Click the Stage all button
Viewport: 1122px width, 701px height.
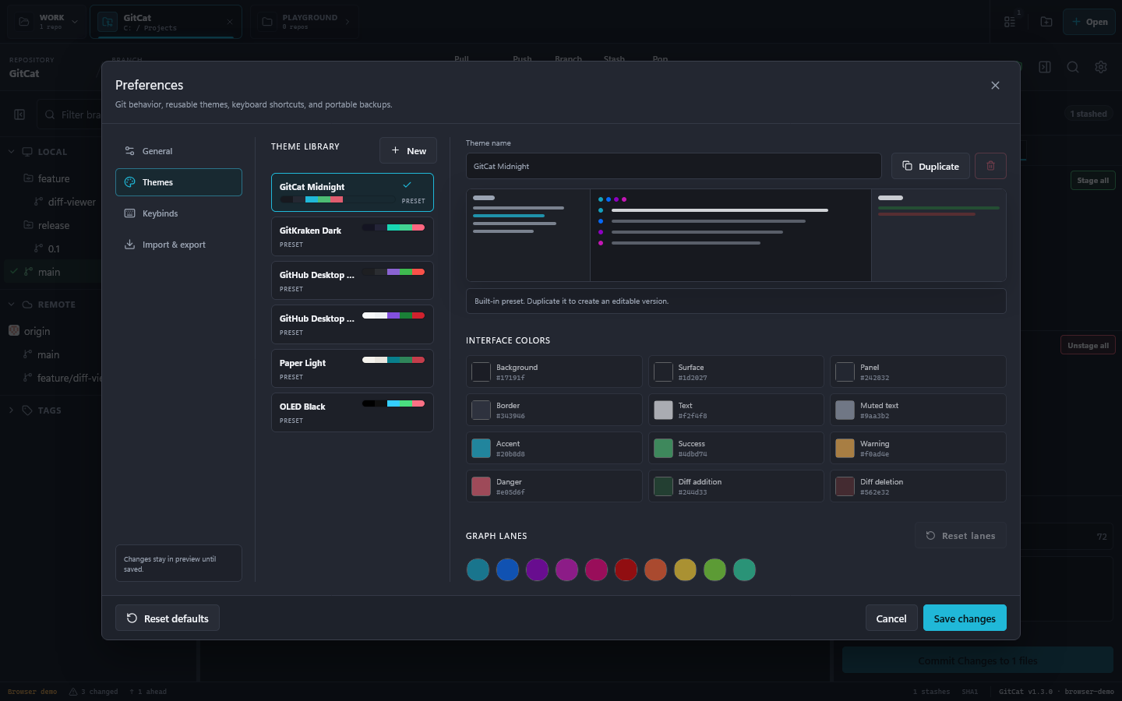(x=1092, y=180)
